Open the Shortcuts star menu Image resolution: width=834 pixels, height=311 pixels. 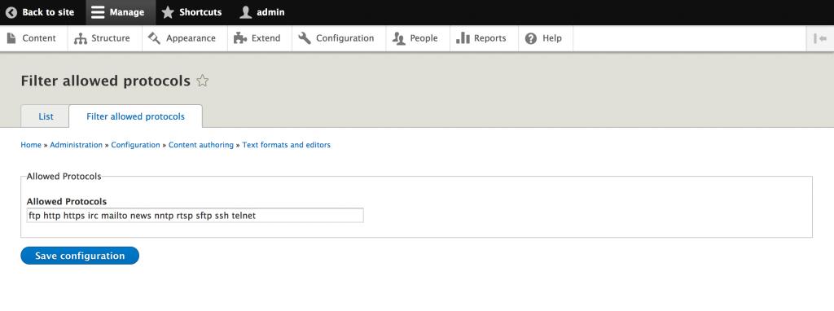click(191, 12)
